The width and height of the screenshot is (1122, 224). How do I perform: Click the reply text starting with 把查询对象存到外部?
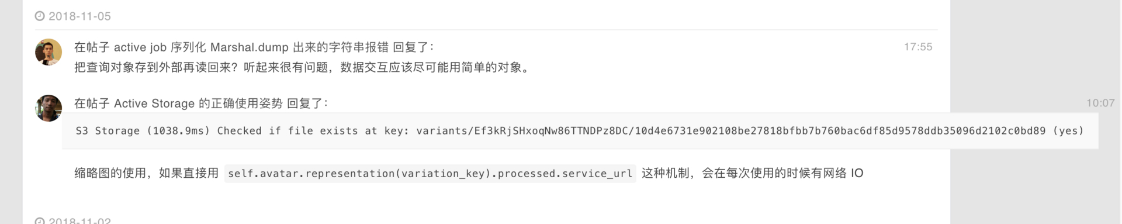coord(303,67)
